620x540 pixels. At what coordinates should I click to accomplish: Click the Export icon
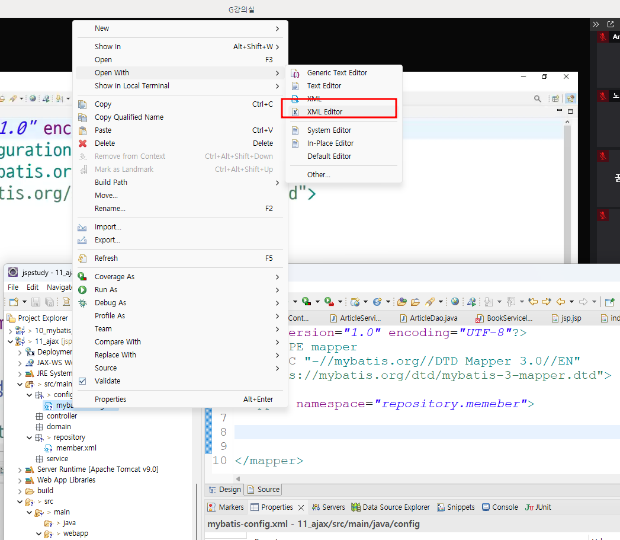(x=82, y=240)
